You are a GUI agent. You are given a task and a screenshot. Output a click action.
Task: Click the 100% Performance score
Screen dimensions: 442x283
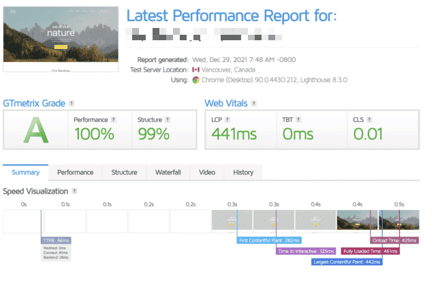(x=94, y=134)
